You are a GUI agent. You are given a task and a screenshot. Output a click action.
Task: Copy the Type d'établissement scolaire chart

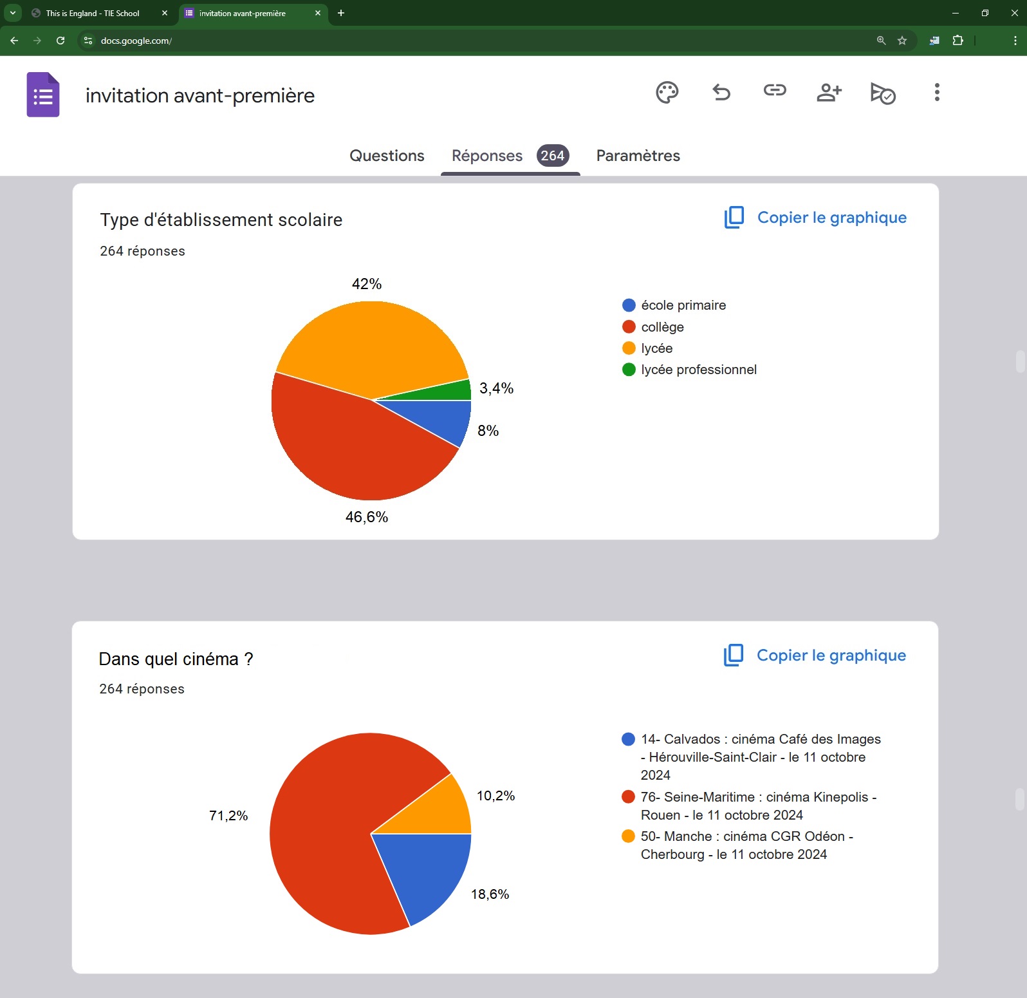click(x=815, y=218)
